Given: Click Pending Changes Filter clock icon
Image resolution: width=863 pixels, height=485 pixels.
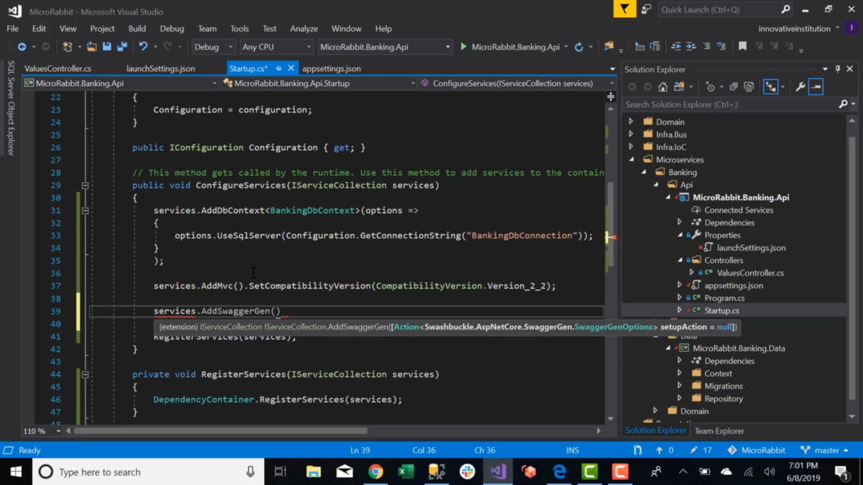Looking at the screenshot, I should pyautogui.click(x=711, y=87).
